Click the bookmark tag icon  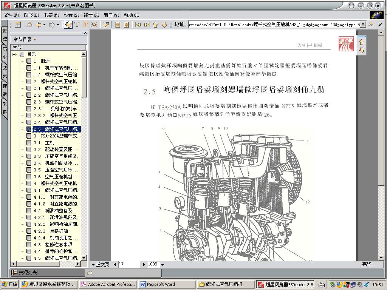[x=106, y=25]
